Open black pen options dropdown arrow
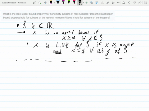This screenshot has width=149, height=111. 81,4
